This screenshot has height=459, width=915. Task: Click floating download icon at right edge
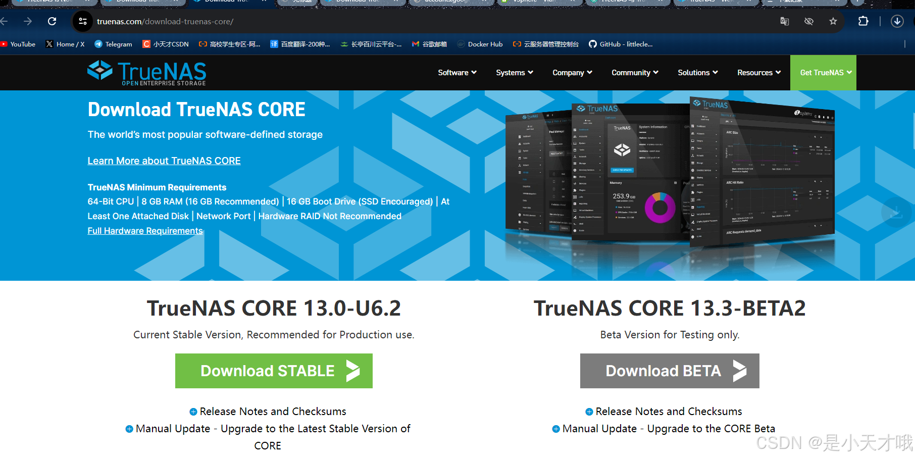(896, 212)
